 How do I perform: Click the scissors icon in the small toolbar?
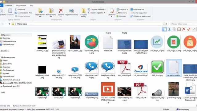[169, 29]
